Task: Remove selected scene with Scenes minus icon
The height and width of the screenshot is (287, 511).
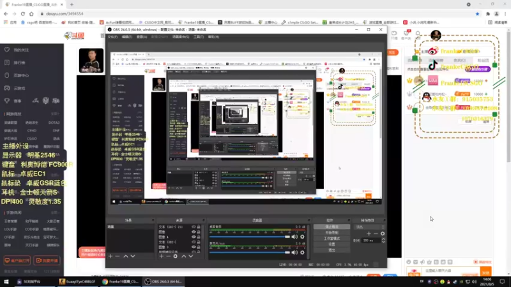Action: (x=118, y=256)
